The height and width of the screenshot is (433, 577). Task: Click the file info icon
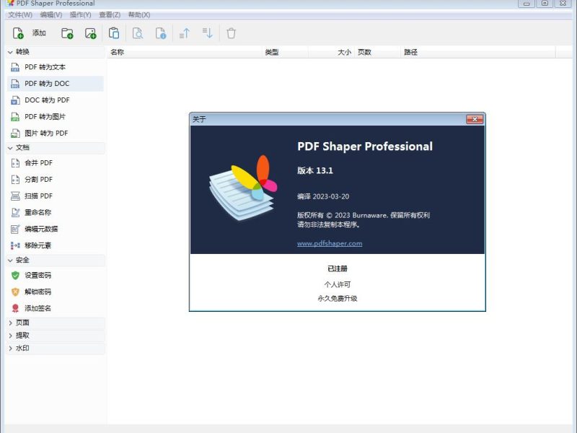point(161,33)
